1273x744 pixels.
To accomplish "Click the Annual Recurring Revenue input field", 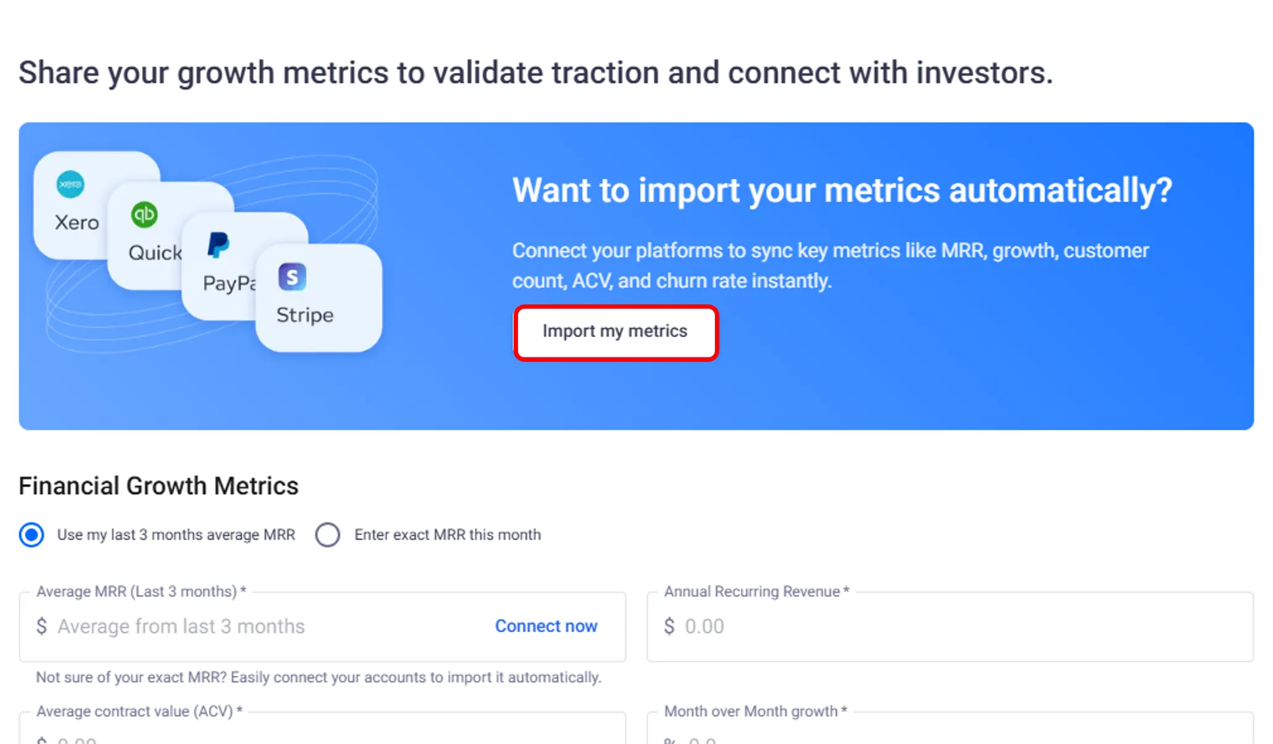I will pyautogui.click(x=951, y=626).
